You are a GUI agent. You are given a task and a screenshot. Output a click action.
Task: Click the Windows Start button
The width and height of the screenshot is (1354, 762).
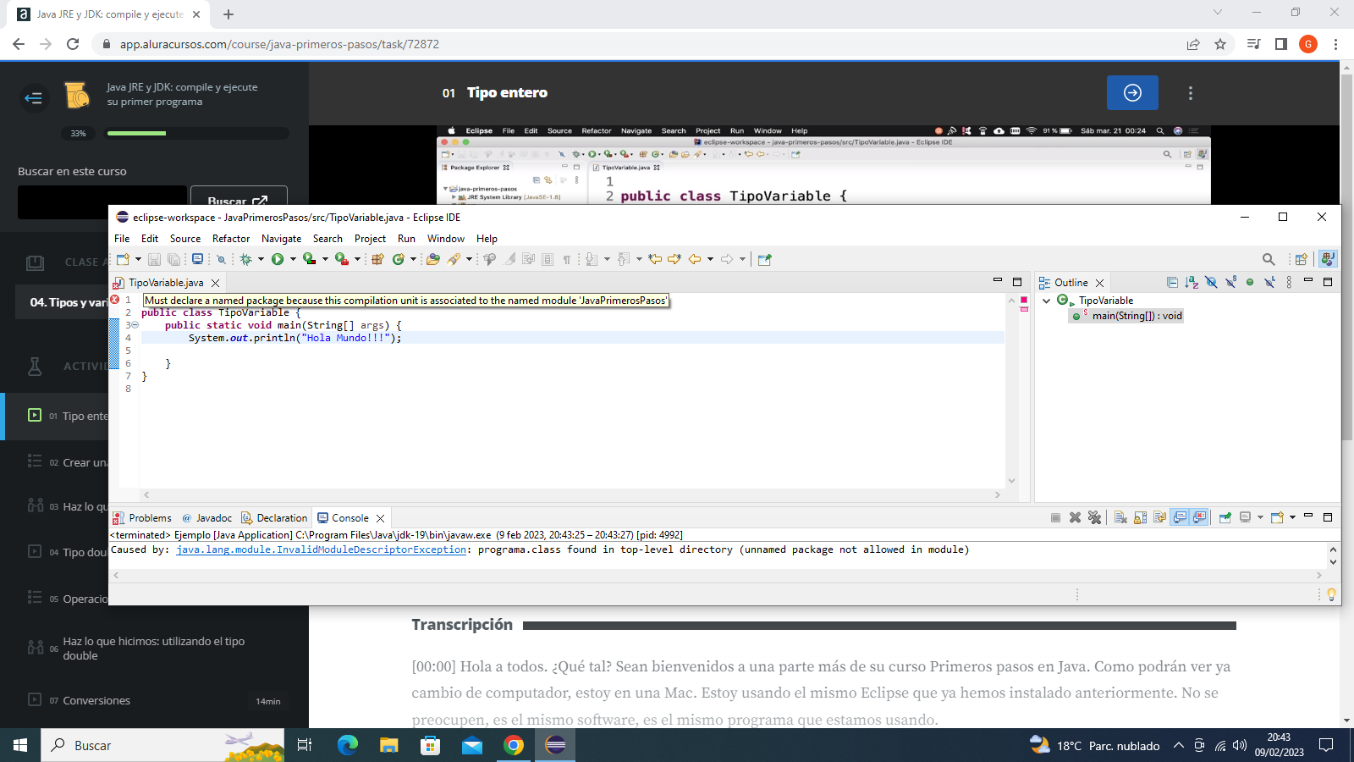tap(20, 745)
